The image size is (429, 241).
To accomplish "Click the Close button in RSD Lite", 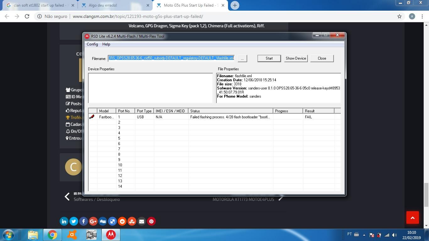I will (322, 58).
